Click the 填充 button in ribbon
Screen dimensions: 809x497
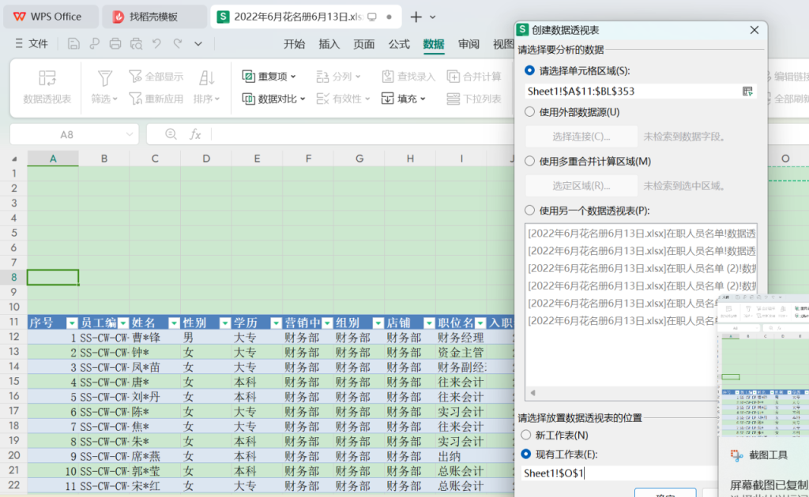coord(403,99)
